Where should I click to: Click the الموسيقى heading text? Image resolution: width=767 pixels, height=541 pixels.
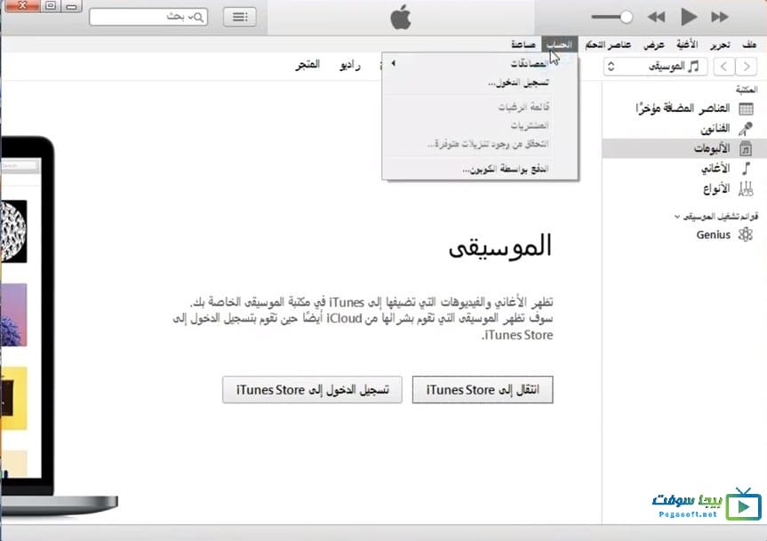click(499, 247)
